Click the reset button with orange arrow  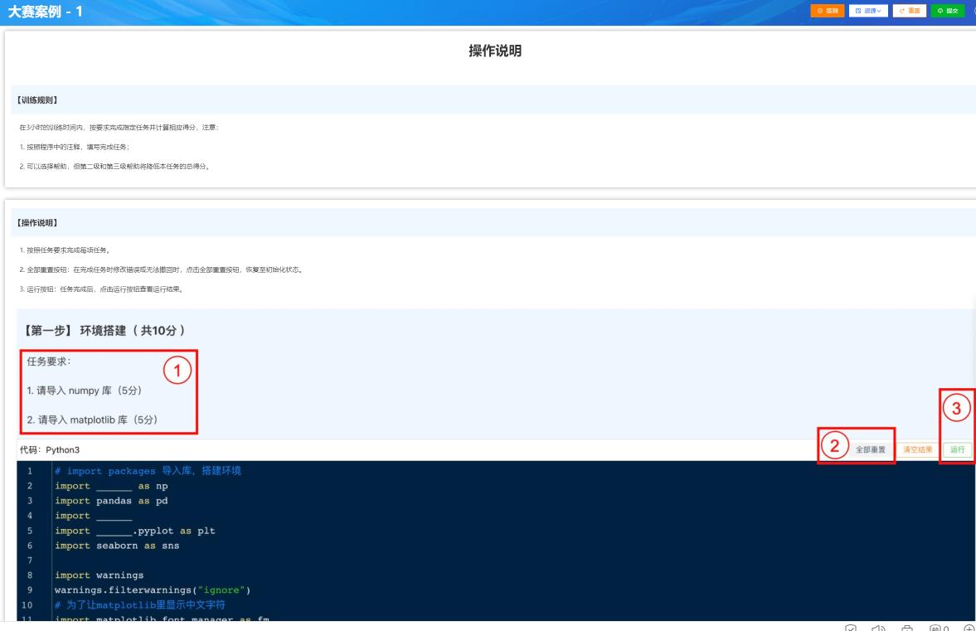(x=910, y=11)
